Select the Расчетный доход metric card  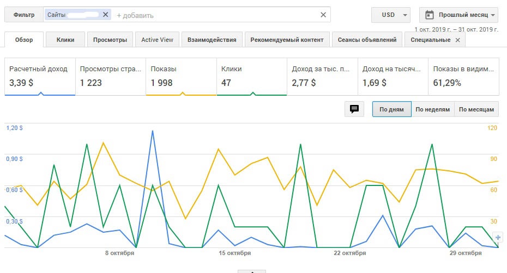40,77
